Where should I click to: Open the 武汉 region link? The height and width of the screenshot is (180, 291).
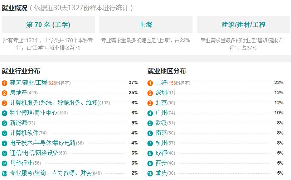click(x=161, y=123)
